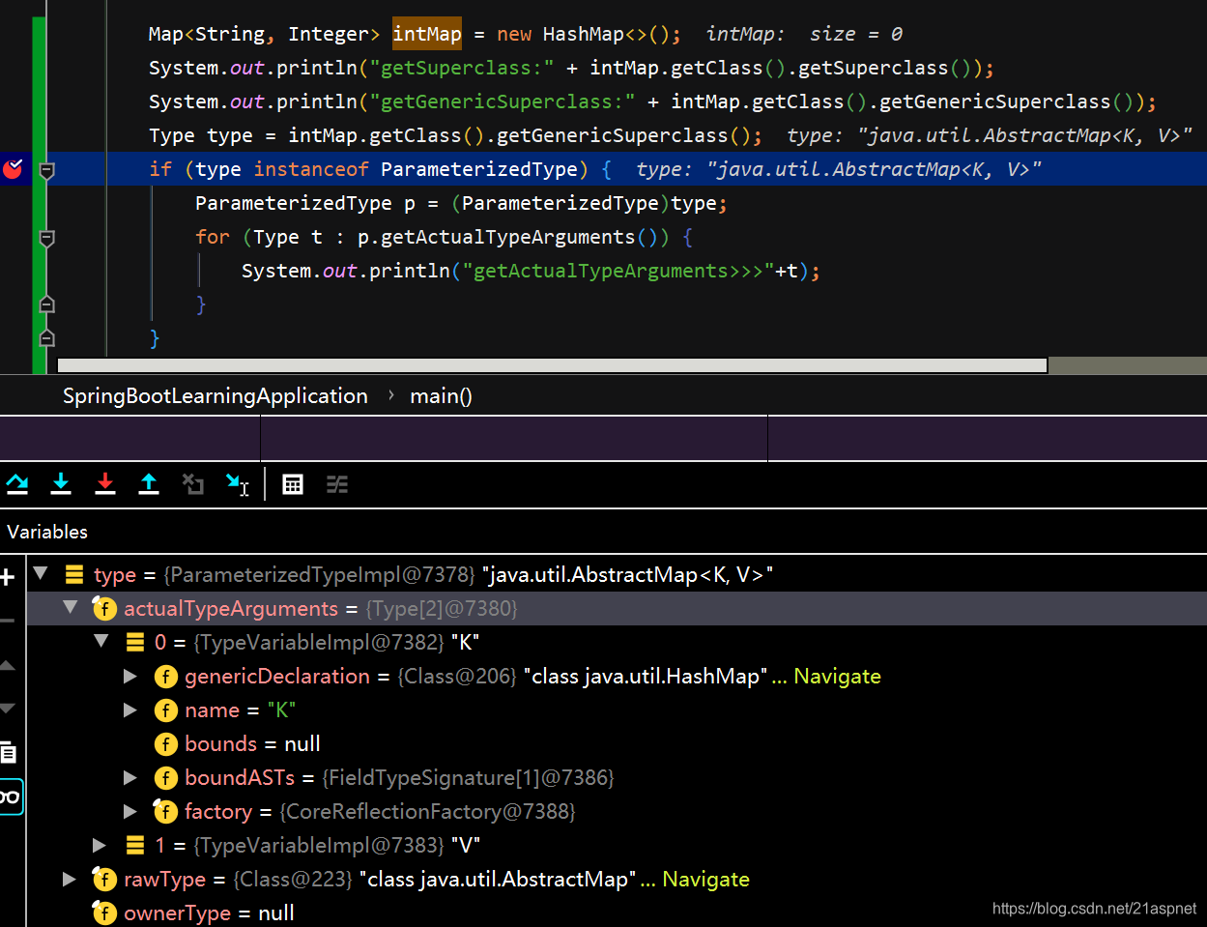The height and width of the screenshot is (927, 1207).
Task: Click the genericDeclaration field icon
Action: (166, 676)
